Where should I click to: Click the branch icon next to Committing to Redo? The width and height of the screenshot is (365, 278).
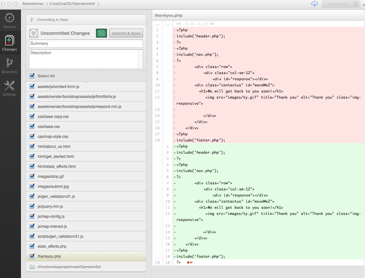tap(32, 20)
